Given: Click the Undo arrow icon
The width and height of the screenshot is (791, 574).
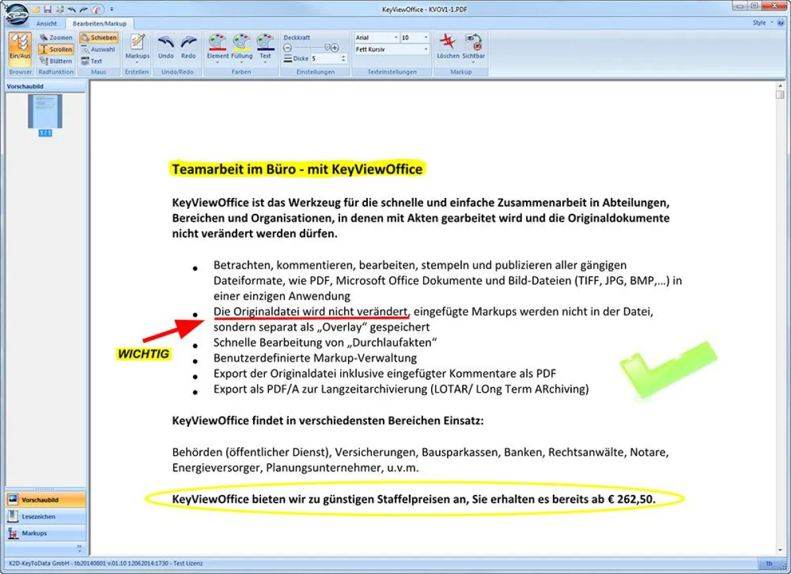Looking at the screenshot, I should (165, 40).
